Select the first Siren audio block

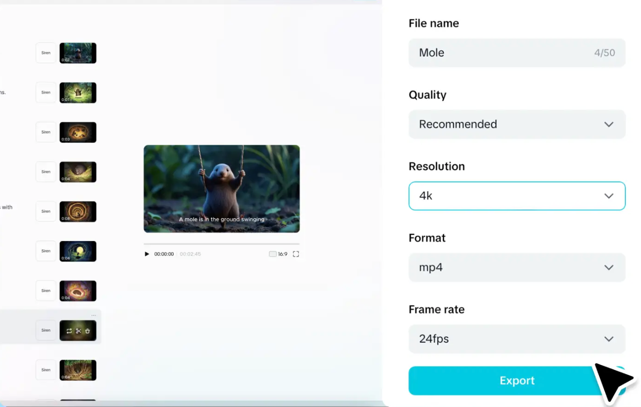tap(46, 53)
